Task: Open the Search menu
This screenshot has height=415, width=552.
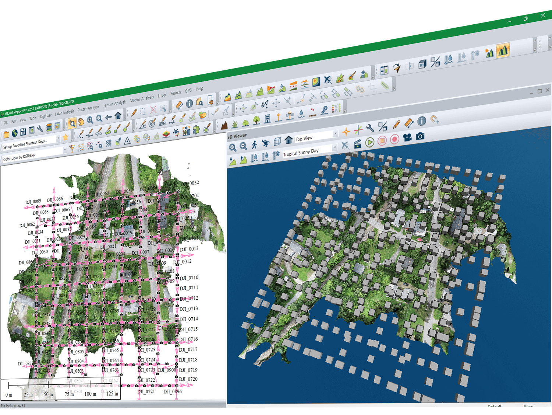Action: point(176,93)
